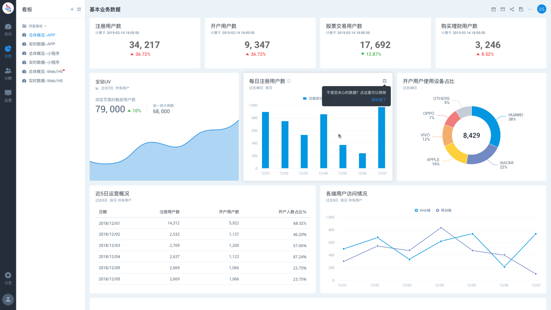Screen dimensions: 551x310
Task: Toggle the 移动端 legend series
Action: coord(444,210)
